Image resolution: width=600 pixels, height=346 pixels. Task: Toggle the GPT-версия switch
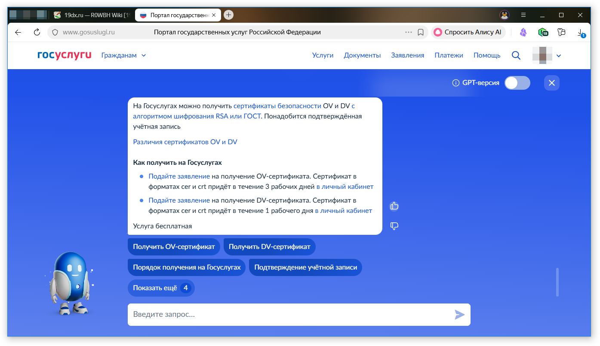517,83
